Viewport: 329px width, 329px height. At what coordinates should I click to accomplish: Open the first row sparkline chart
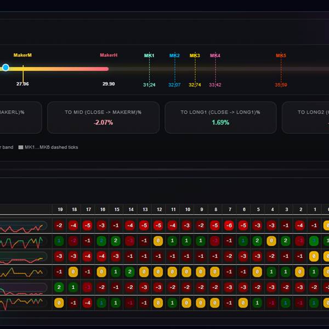(23, 225)
